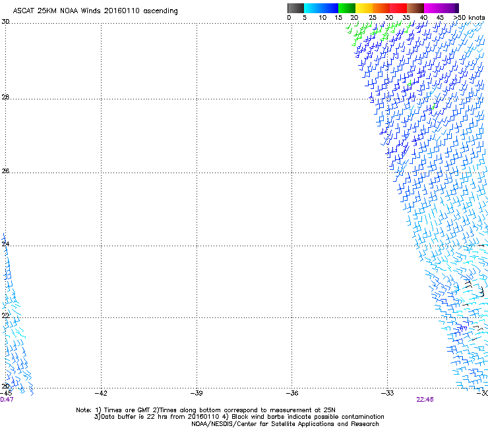Click the latitude label '30'
This screenshot has height=428, width=488.
[x=5, y=22]
